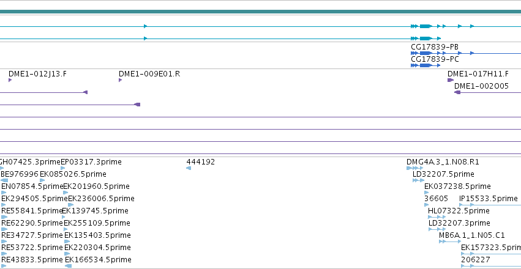Select the DME1-012J13.F label
The height and width of the screenshot is (269, 521).
(x=37, y=73)
